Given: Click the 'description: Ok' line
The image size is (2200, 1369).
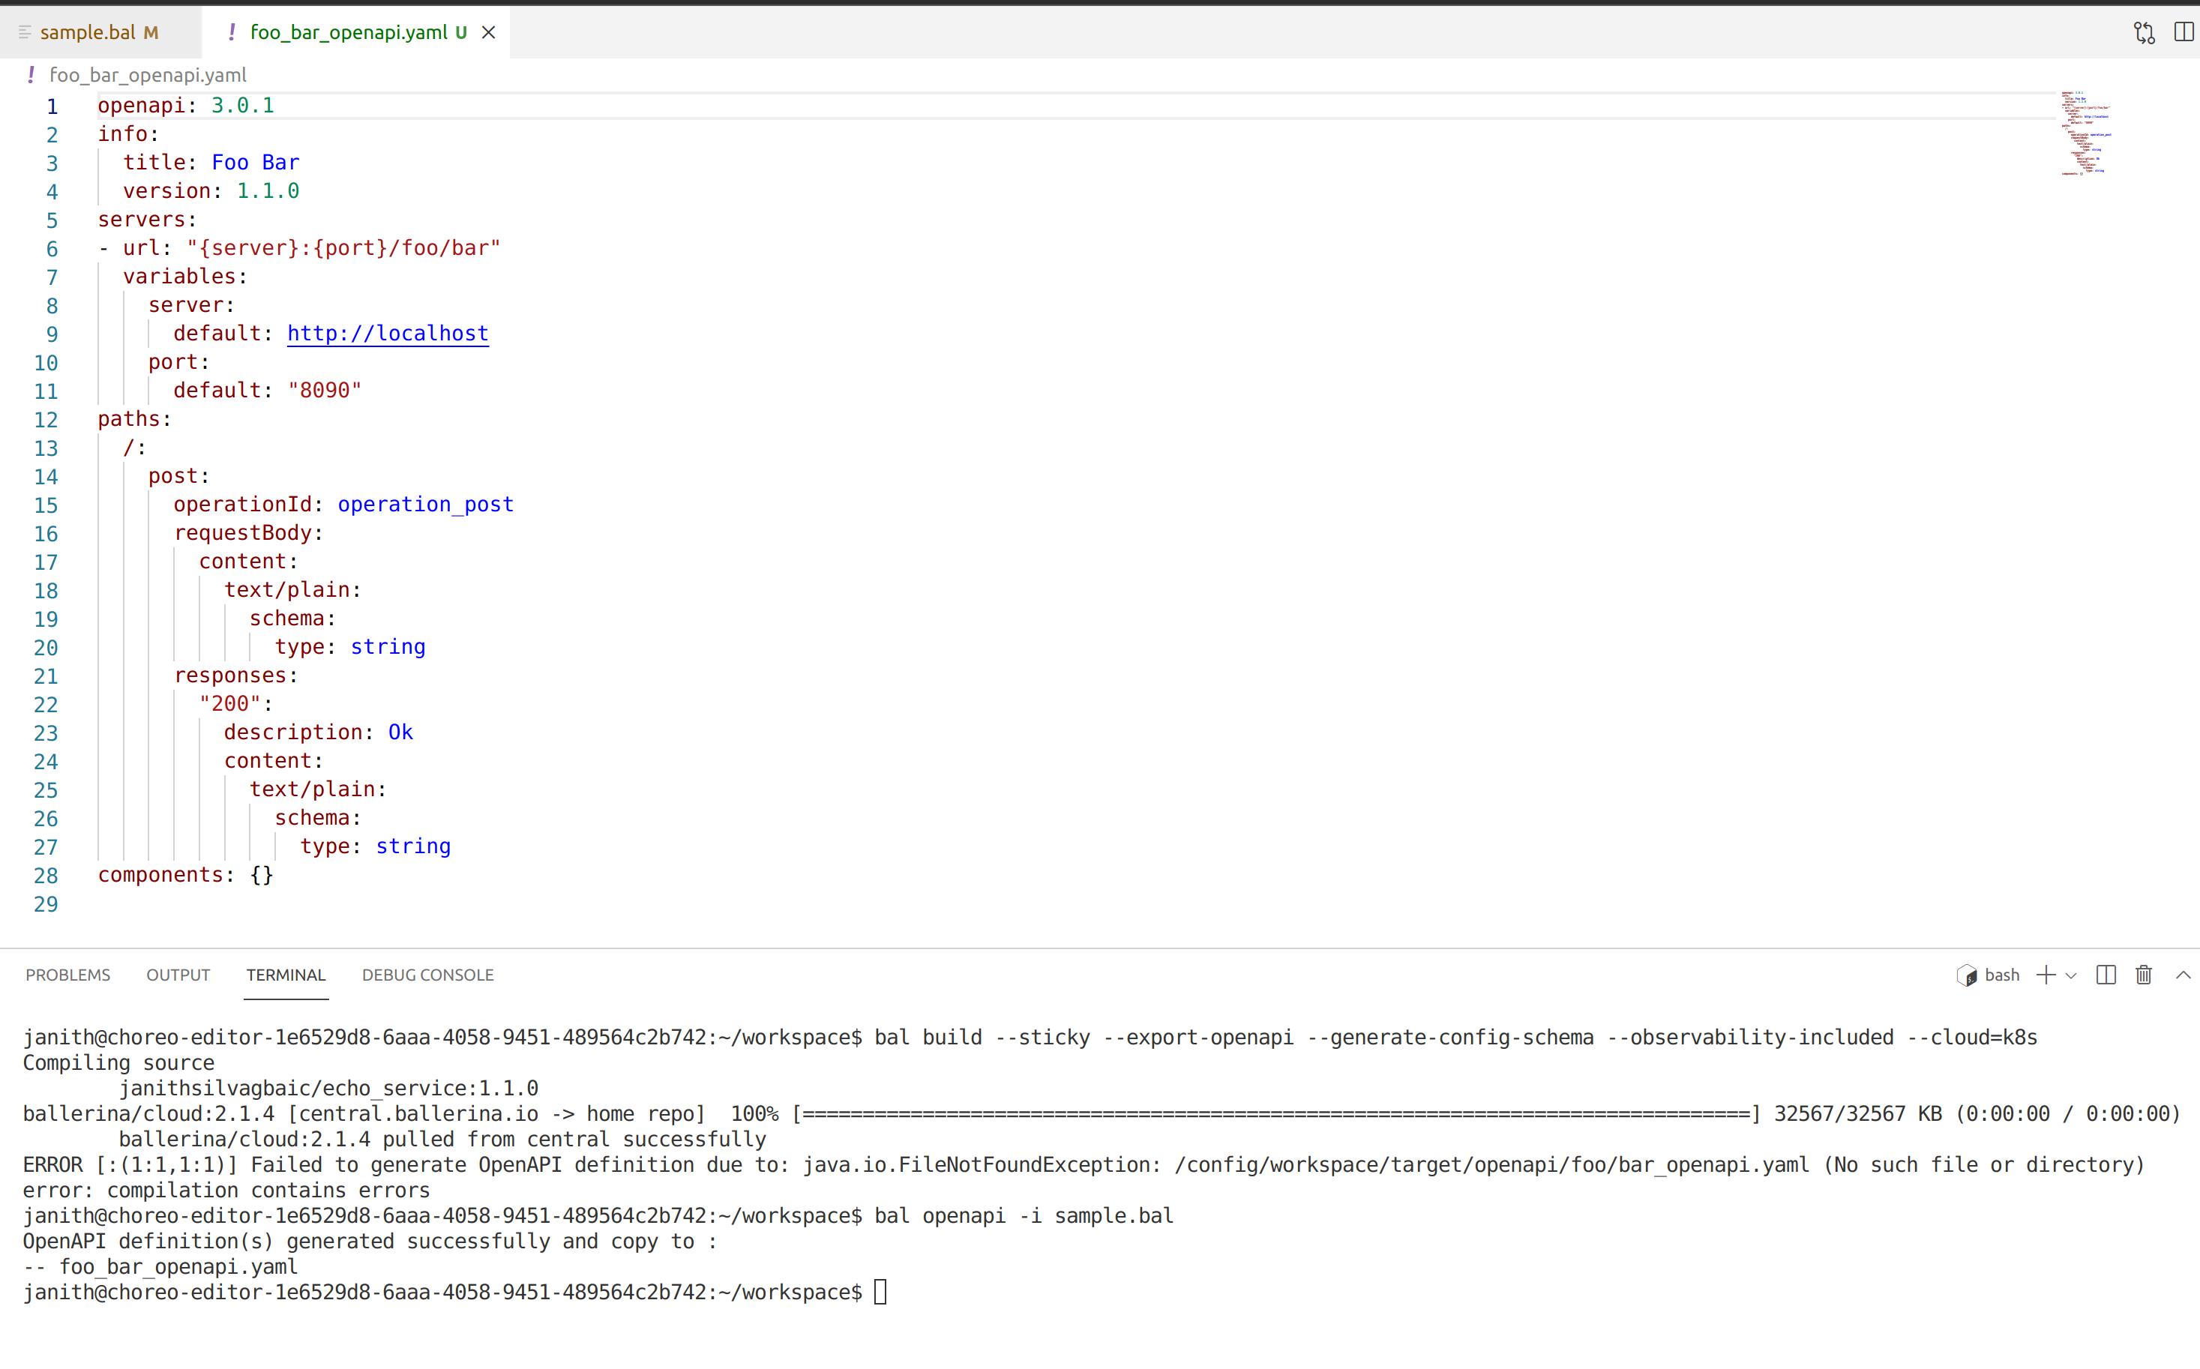Looking at the screenshot, I should click(319, 732).
